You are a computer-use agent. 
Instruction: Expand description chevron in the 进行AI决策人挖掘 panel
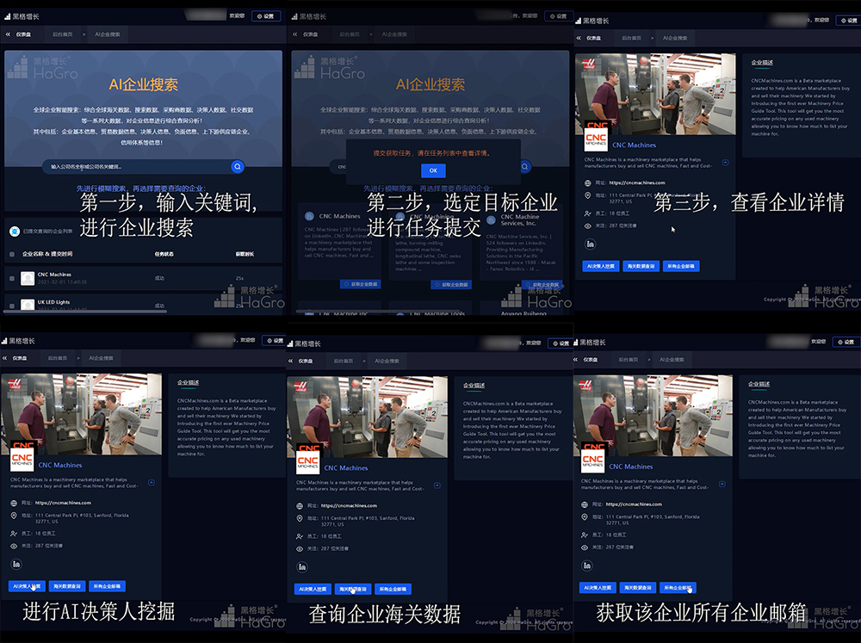tap(152, 483)
